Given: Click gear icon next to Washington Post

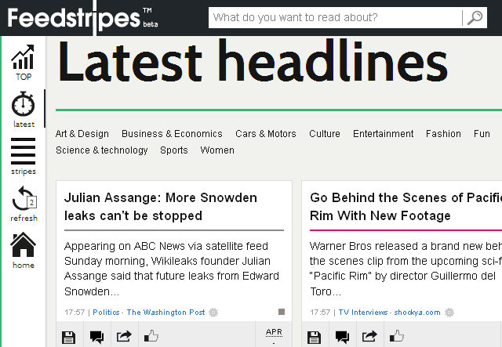Looking at the screenshot, I should (x=213, y=312).
